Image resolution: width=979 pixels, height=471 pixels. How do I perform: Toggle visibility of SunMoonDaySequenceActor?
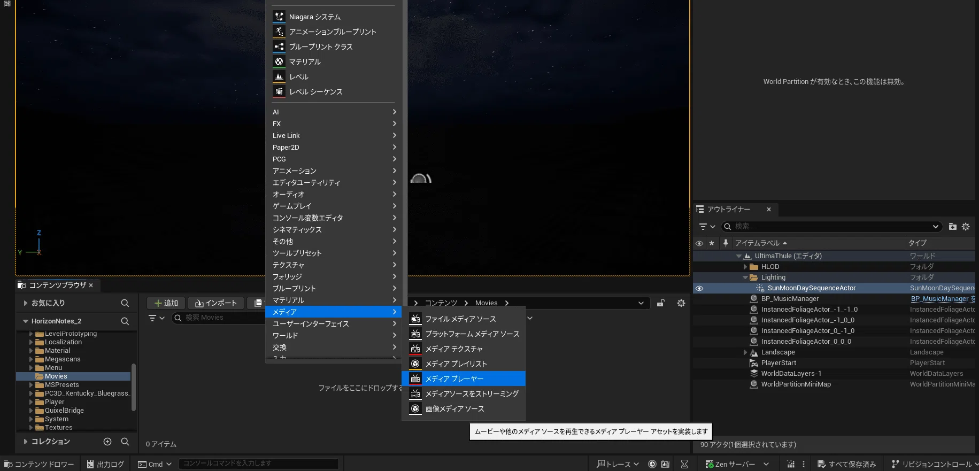(x=699, y=288)
